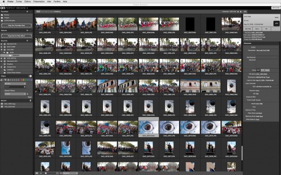Toggle the Filters on/off switch
The height and width of the screenshot is (175, 281).
tap(30, 76)
